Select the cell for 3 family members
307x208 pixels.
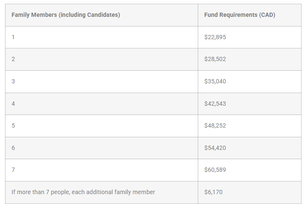(x=13, y=81)
